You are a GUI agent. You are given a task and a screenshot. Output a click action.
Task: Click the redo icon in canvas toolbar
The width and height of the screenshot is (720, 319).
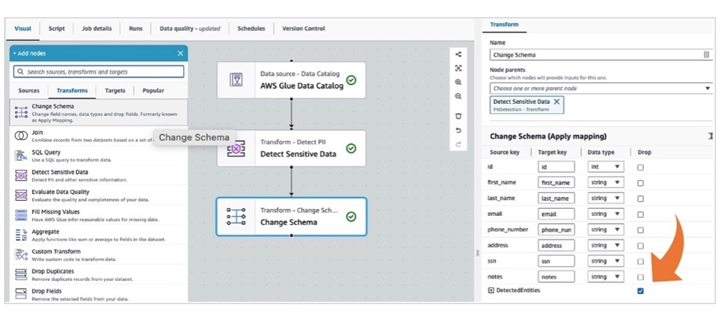click(458, 145)
